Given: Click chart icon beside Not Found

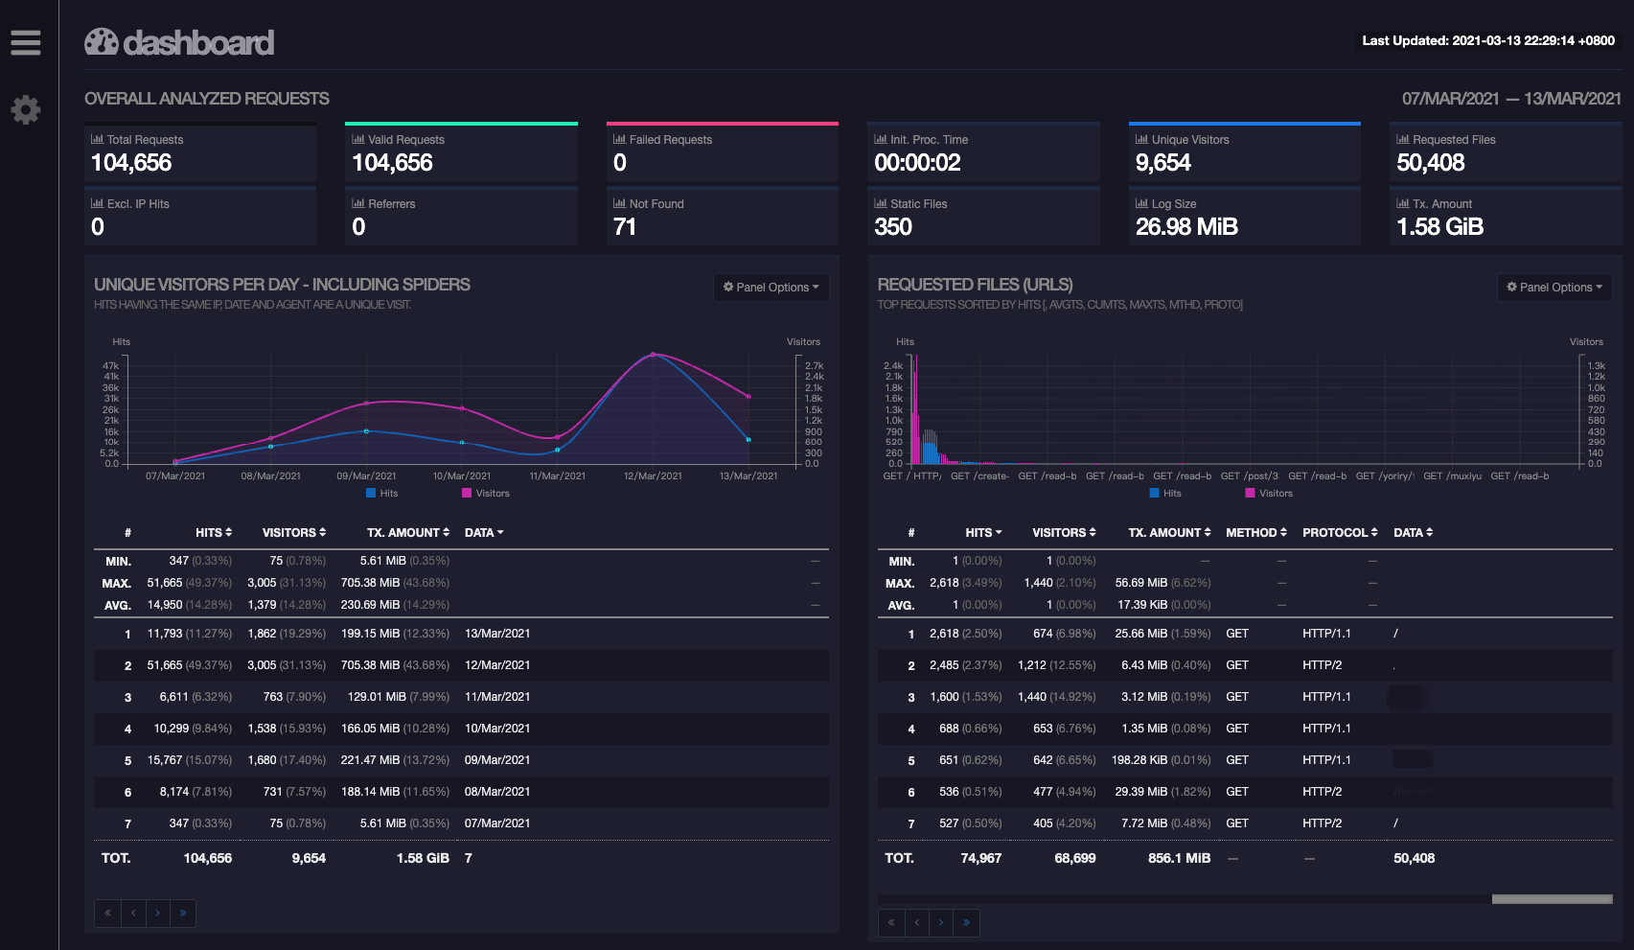Looking at the screenshot, I should pos(619,203).
